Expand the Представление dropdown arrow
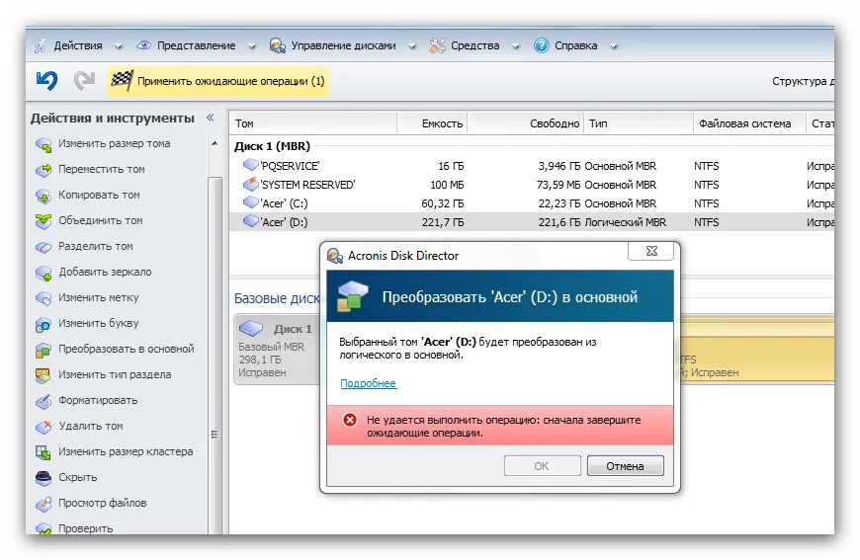 [x=252, y=46]
